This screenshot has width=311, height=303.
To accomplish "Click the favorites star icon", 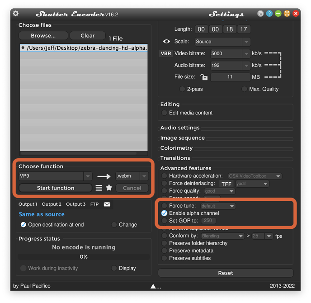I will tap(109, 188).
